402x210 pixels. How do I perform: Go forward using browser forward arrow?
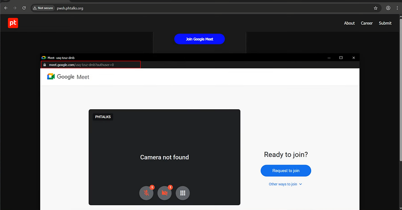[x=15, y=8]
